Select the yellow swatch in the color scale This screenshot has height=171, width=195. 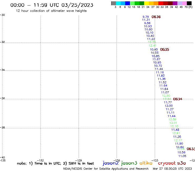(147, 3)
